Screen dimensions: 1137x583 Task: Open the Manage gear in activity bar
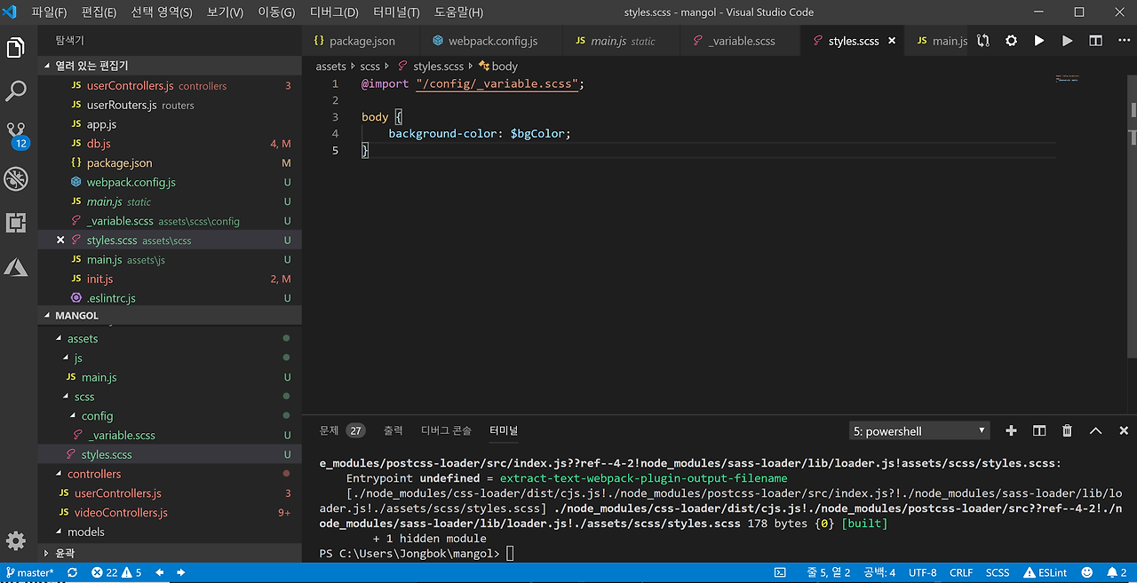(x=16, y=540)
